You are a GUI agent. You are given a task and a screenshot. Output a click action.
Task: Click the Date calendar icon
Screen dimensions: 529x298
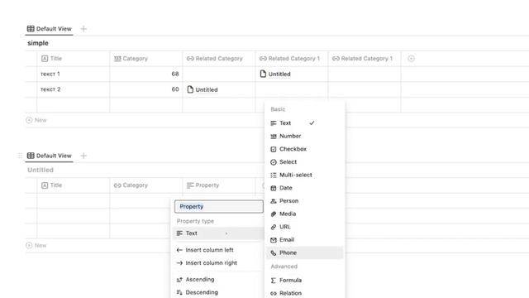click(274, 188)
